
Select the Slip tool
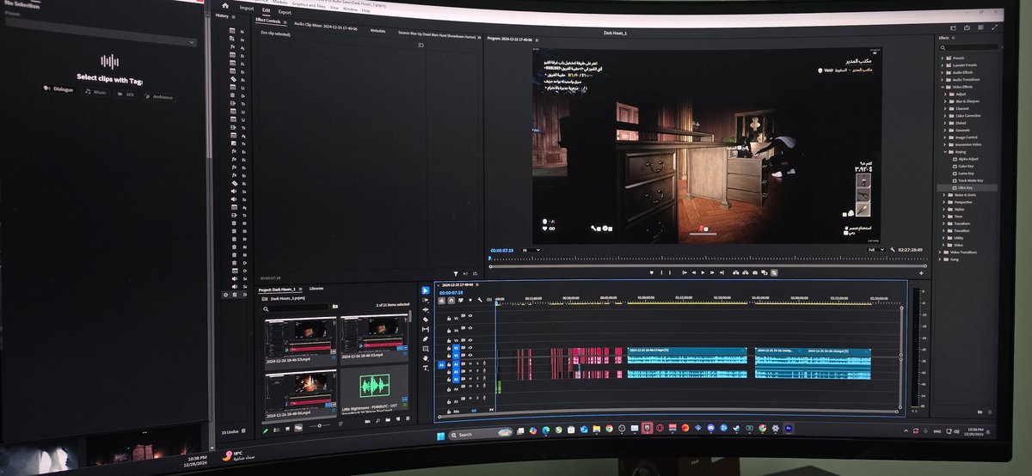(425, 329)
